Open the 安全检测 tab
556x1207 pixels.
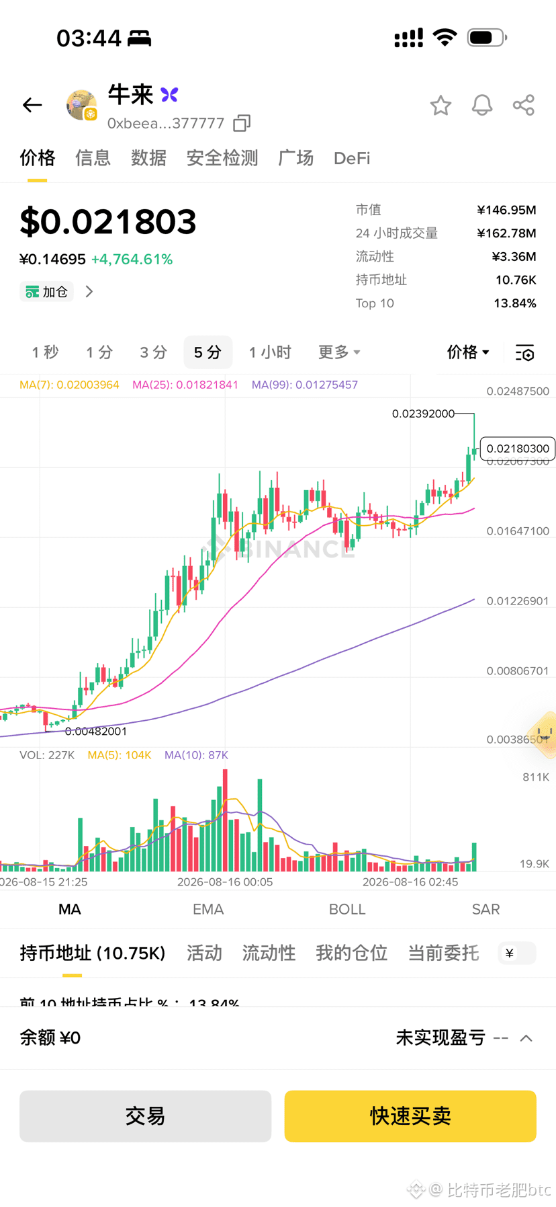click(x=222, y=158)
